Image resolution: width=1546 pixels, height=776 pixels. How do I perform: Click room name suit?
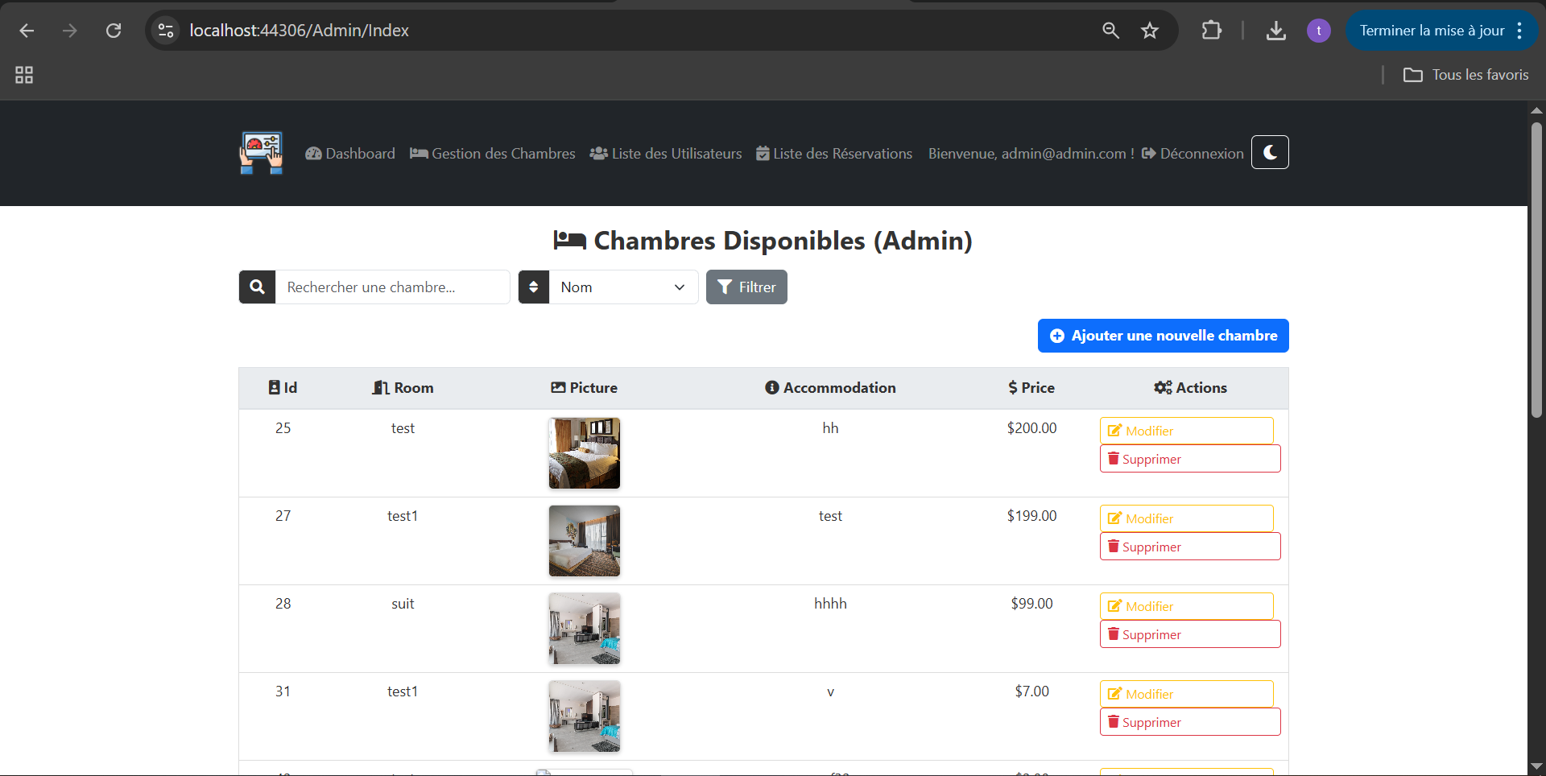point(403,604)
